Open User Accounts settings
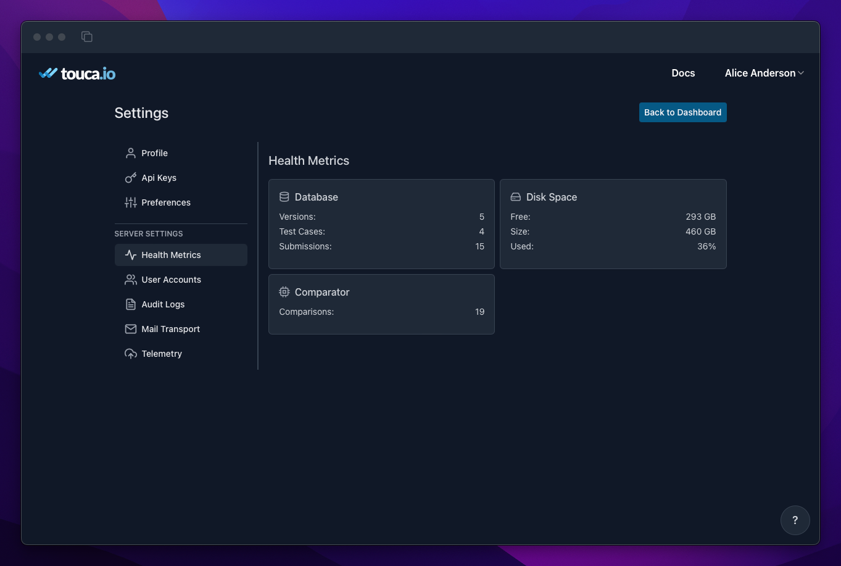The image size is (841, 566). [181, 280]
